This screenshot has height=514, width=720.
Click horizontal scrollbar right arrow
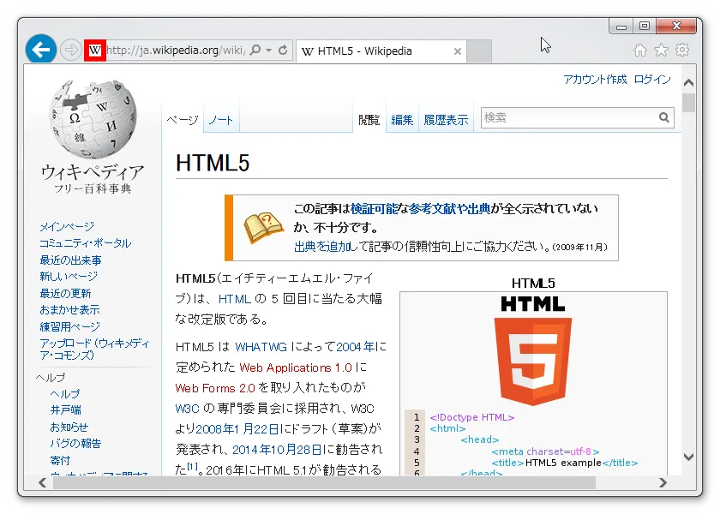663,483
